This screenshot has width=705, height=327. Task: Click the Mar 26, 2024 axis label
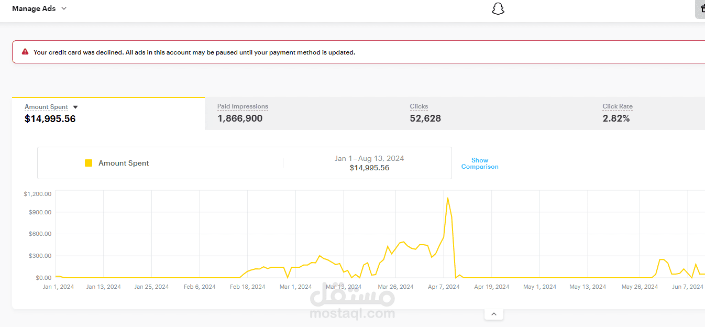pos(395,287)
